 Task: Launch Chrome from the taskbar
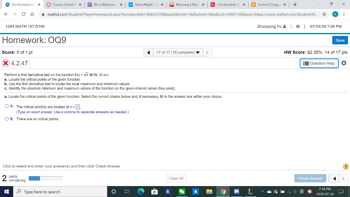(x=223, y=192)
